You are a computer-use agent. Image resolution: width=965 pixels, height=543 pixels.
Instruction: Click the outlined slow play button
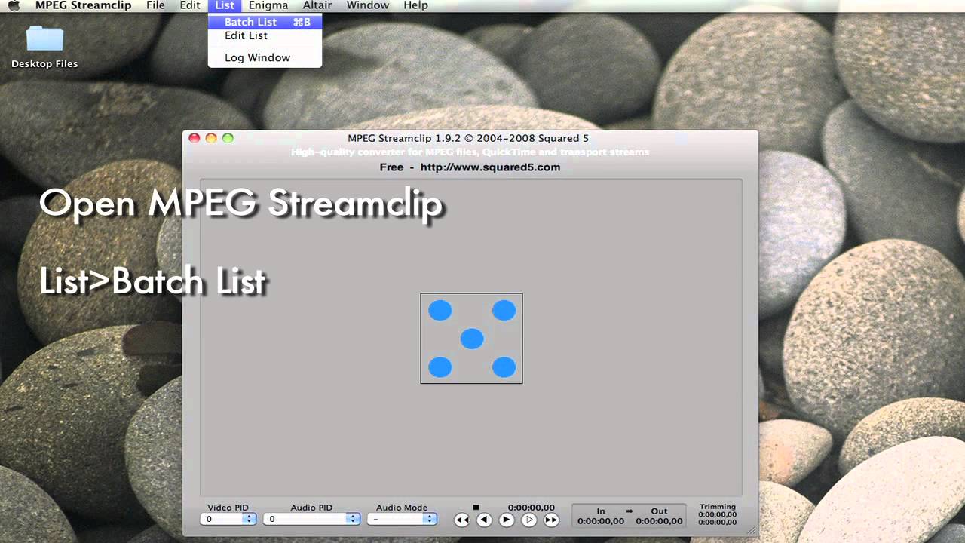(529, 520)
